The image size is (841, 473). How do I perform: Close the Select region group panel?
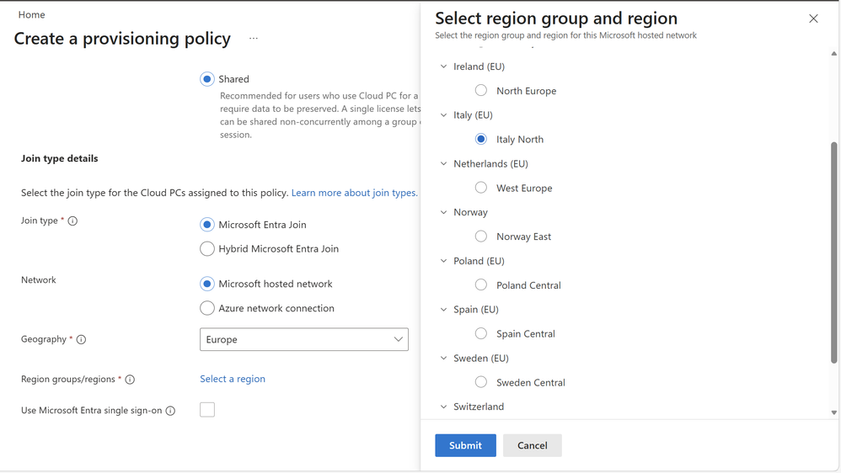click(x=813, y=19)
